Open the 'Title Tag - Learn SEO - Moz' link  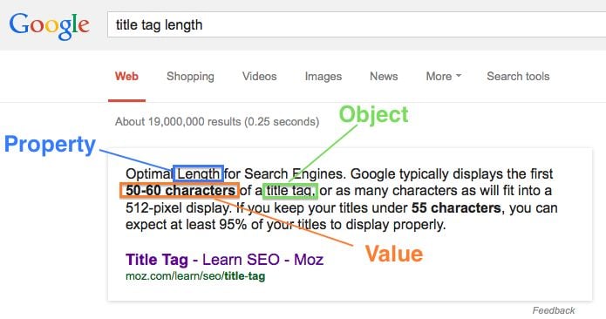[224, 260]
